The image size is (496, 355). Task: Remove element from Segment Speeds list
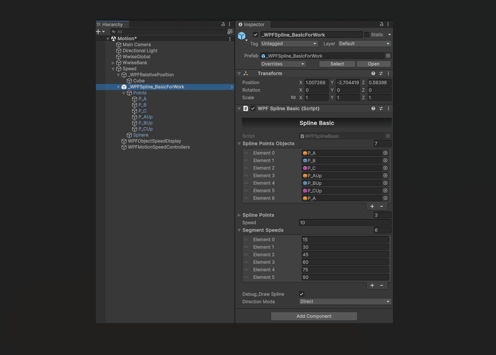tap(382, 285)
